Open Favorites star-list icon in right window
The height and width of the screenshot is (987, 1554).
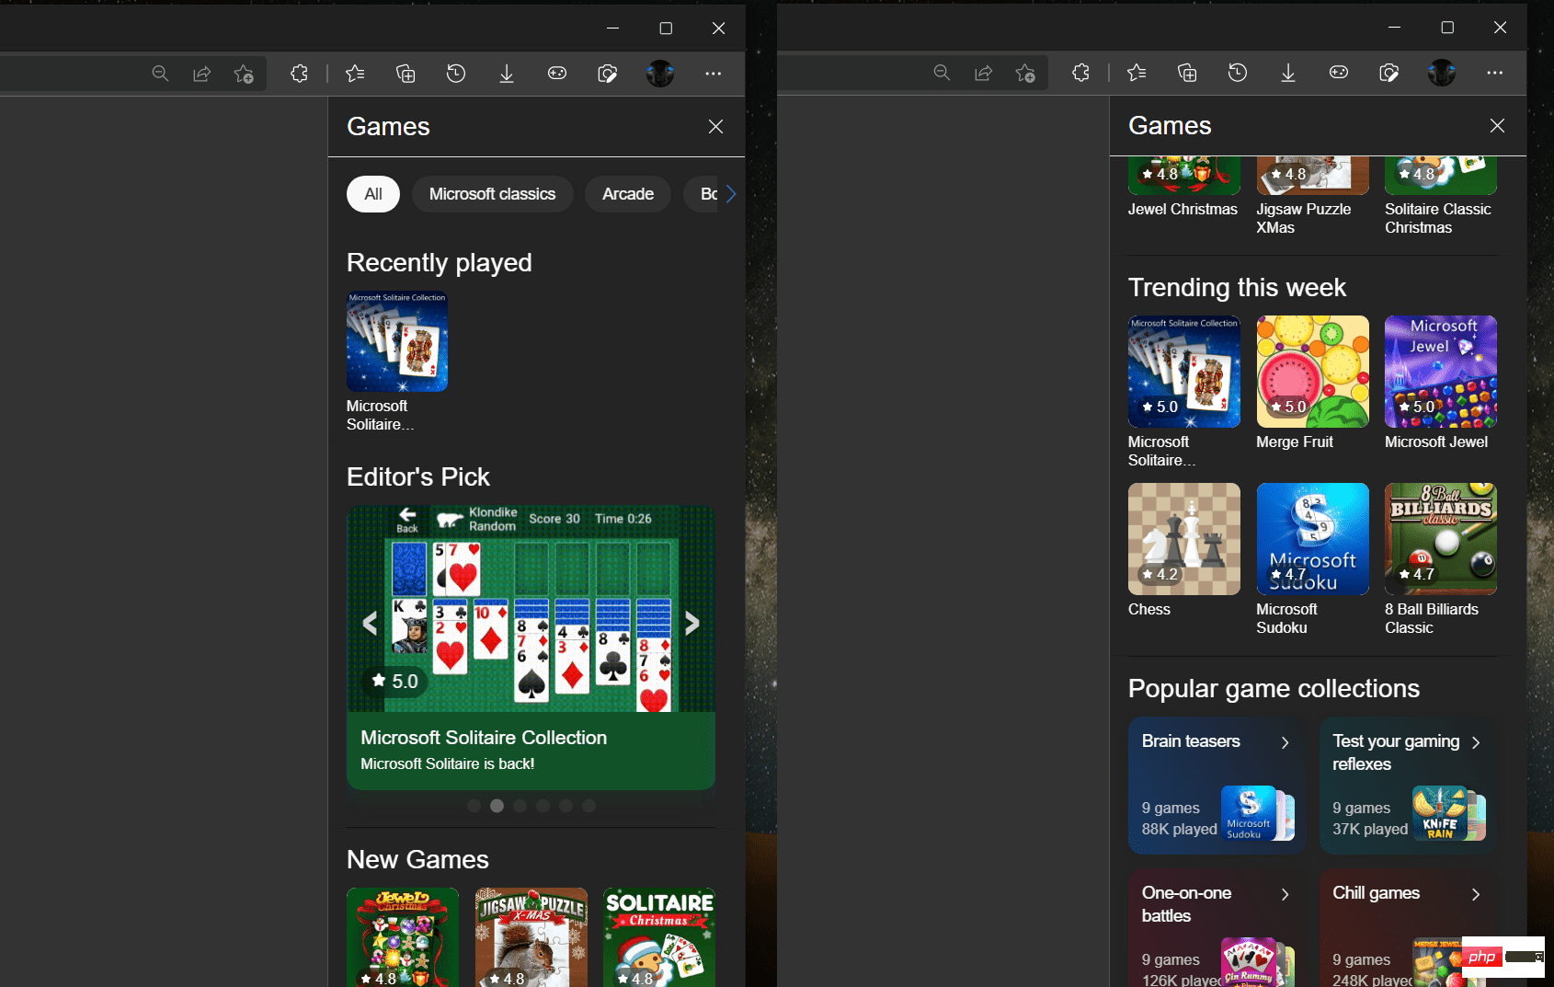[1137, 73]
